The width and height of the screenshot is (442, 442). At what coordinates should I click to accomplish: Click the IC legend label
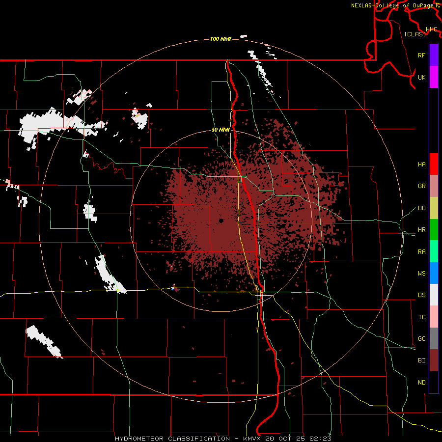coord(421,317)
